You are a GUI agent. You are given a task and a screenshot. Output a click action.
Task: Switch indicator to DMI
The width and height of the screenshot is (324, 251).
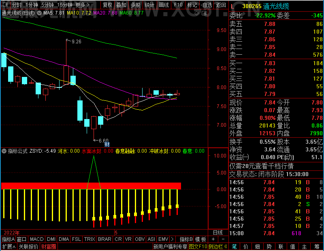(x=51, y=239)
